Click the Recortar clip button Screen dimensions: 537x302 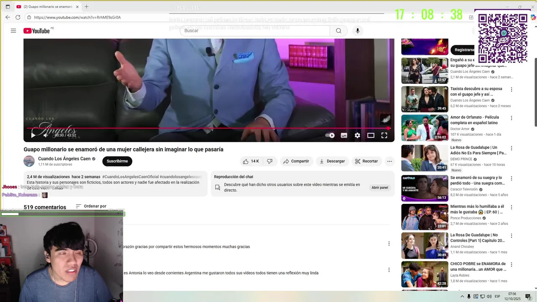tap(367, 161)
